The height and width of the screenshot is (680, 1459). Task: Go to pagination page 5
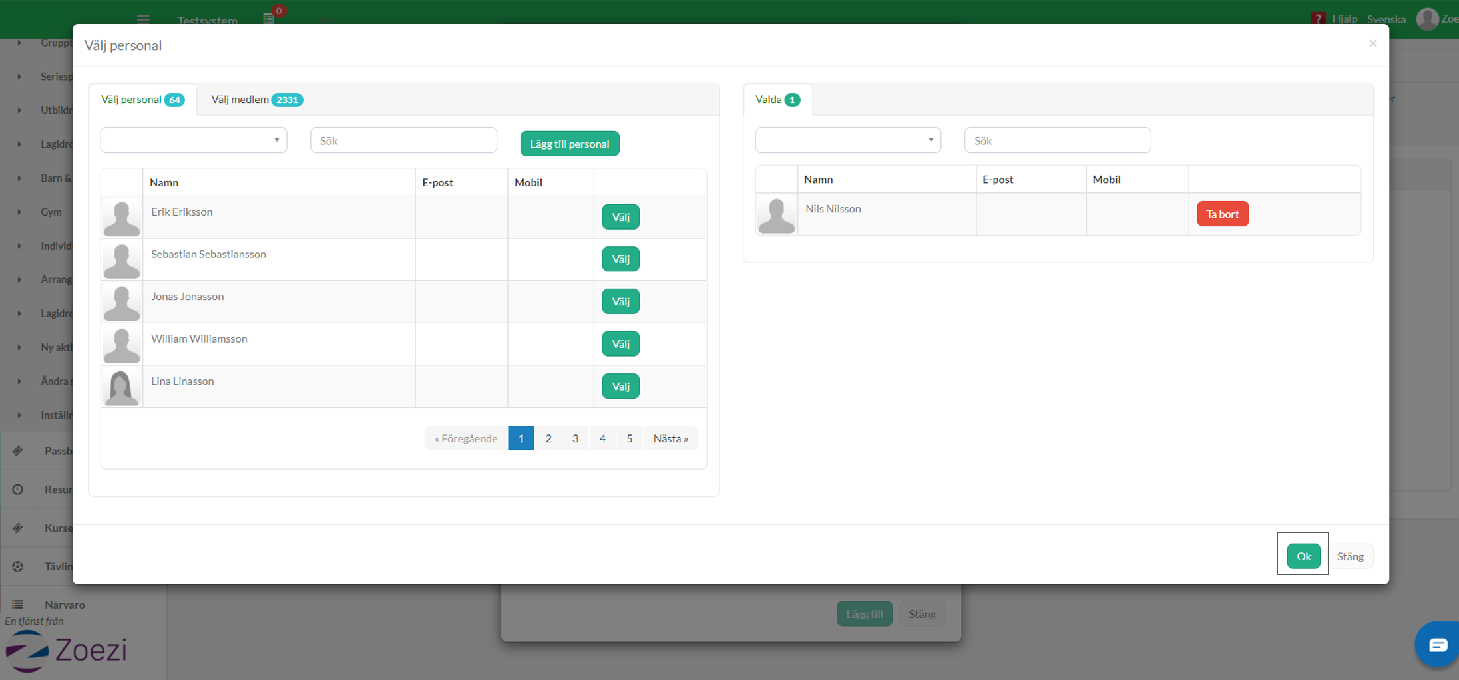(630, 438)
